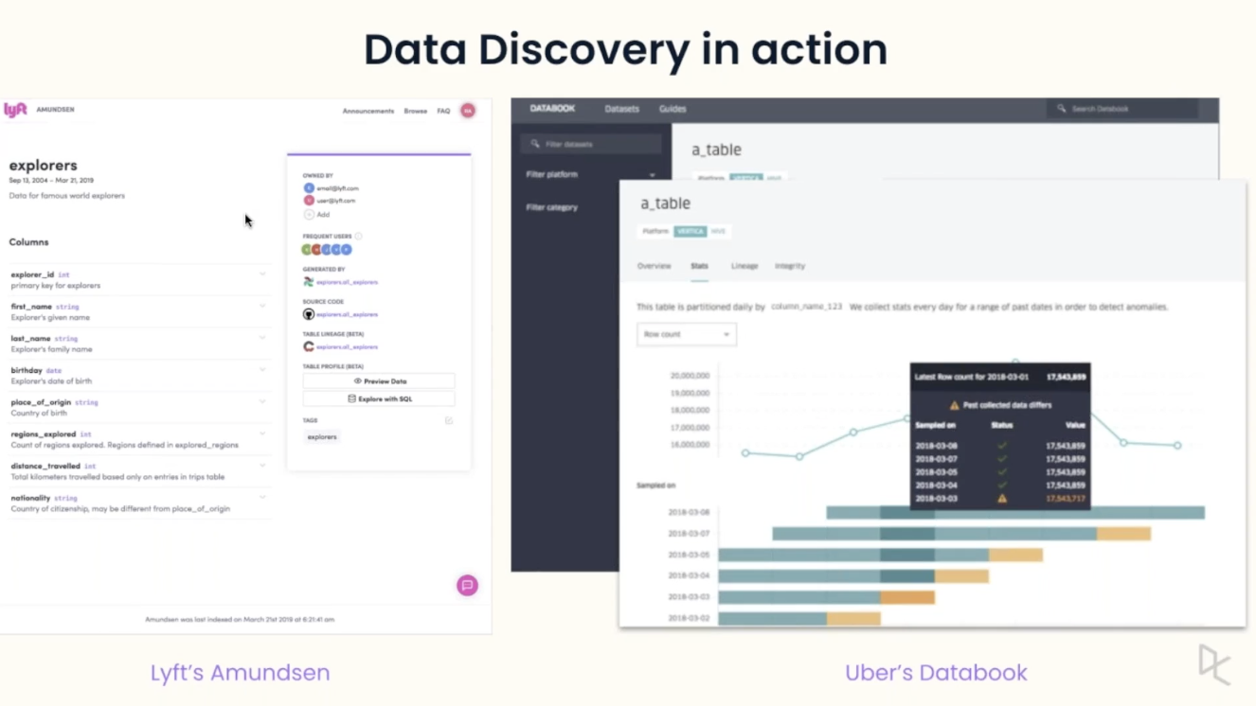Click the lineage icon under Table Lineage

tap(309, 346)
